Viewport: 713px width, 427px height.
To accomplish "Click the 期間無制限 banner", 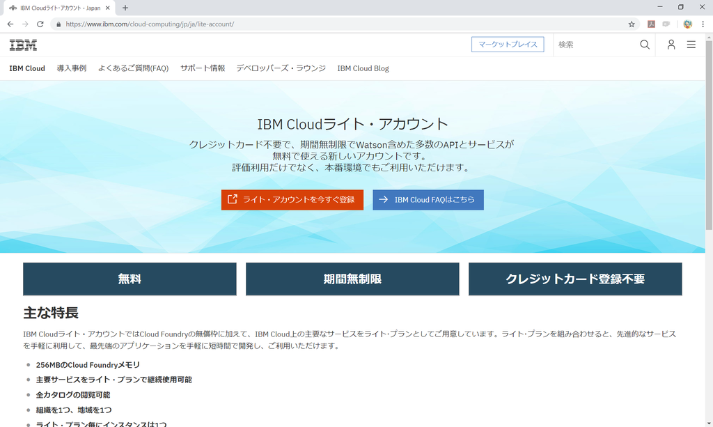I will (x=352, y=279).
